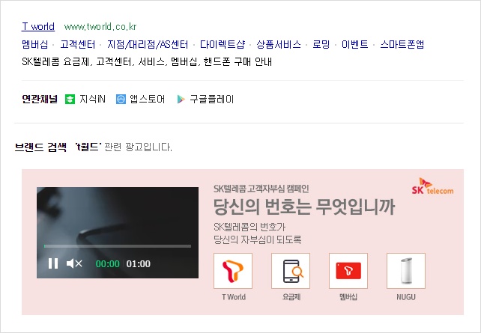Seek on the video progress bar
This screenshot has height=333, width=481.
(118, 246)
